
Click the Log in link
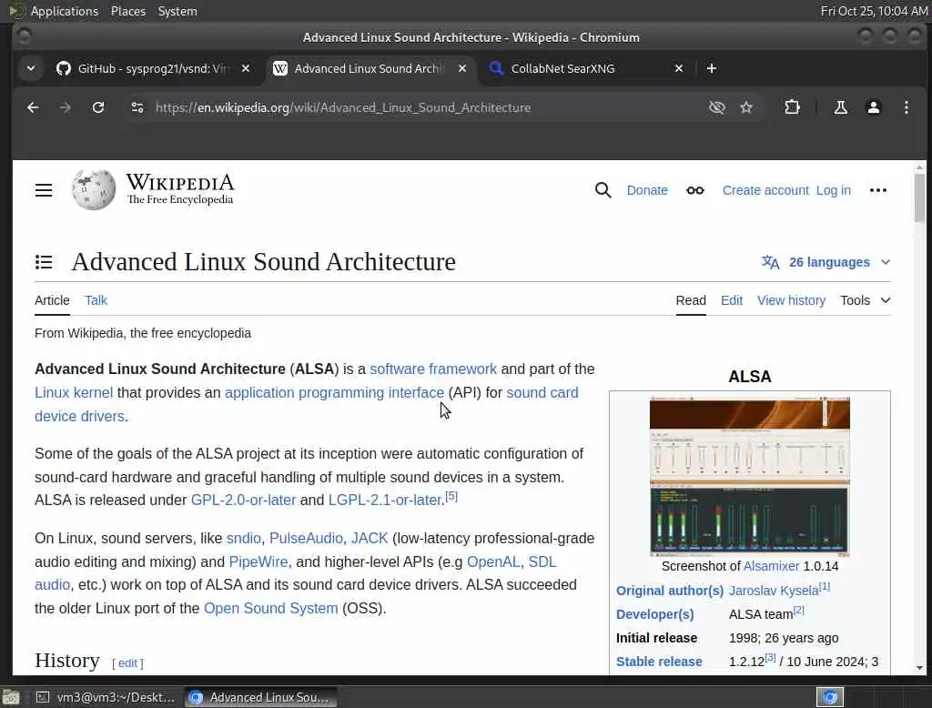[833, 190]
